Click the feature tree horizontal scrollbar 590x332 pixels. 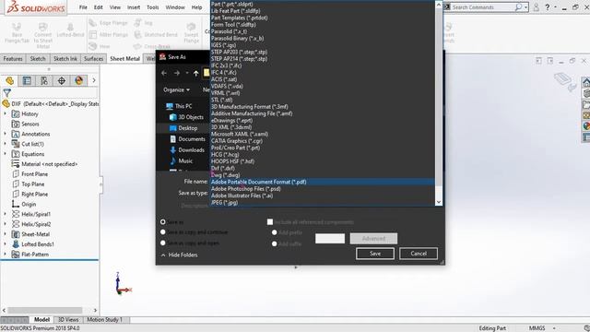45,310
